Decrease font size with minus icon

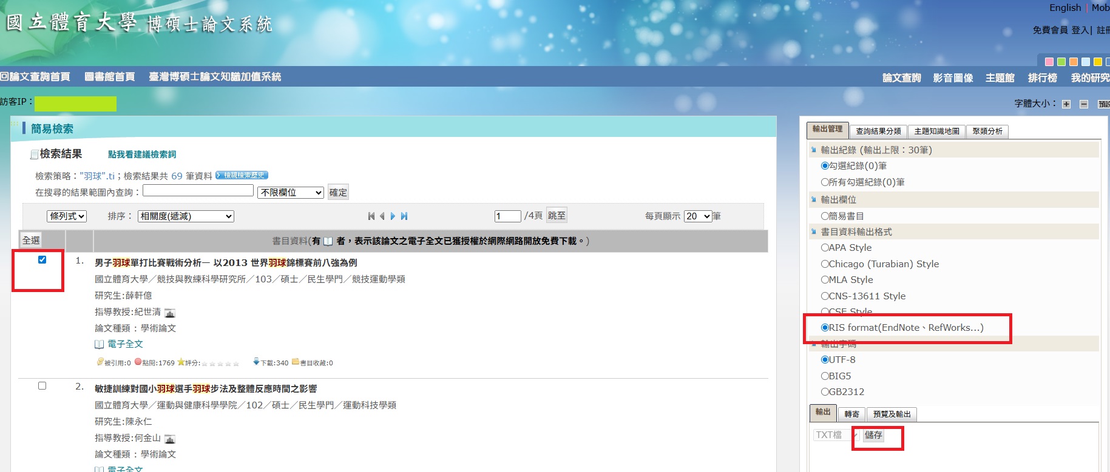tap(1084, 104)
